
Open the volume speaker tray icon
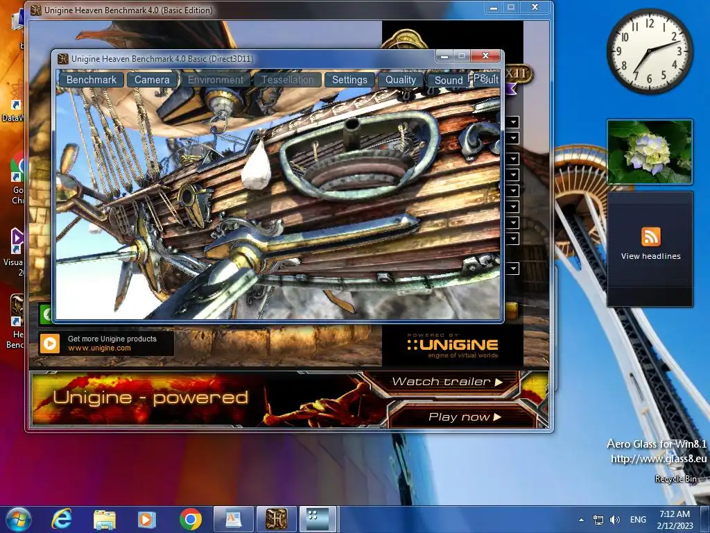615,520
